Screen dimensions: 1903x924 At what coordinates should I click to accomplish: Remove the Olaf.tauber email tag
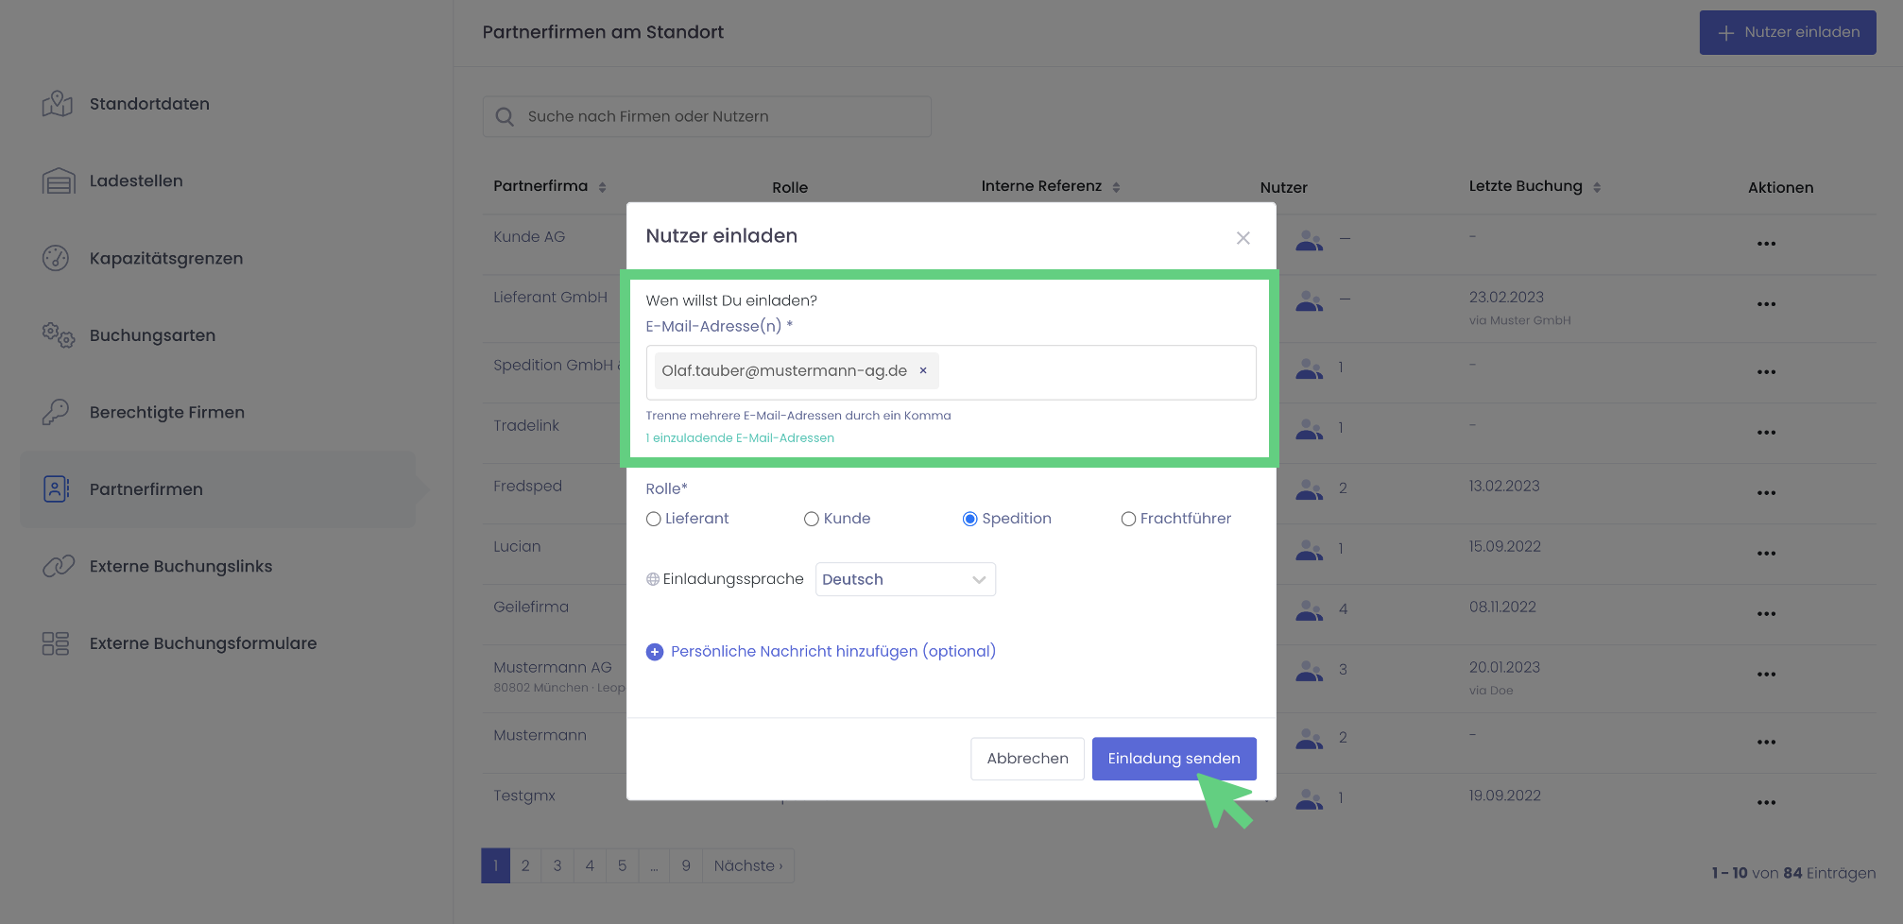tap(923, 371)
